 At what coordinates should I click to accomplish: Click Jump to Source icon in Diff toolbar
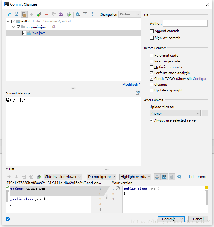(x=39, y=177)
